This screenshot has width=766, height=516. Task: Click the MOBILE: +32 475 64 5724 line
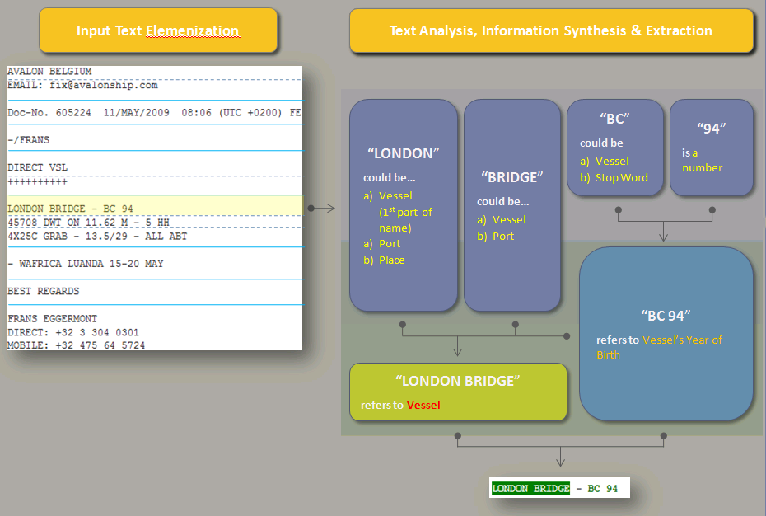tap(77, 345)
